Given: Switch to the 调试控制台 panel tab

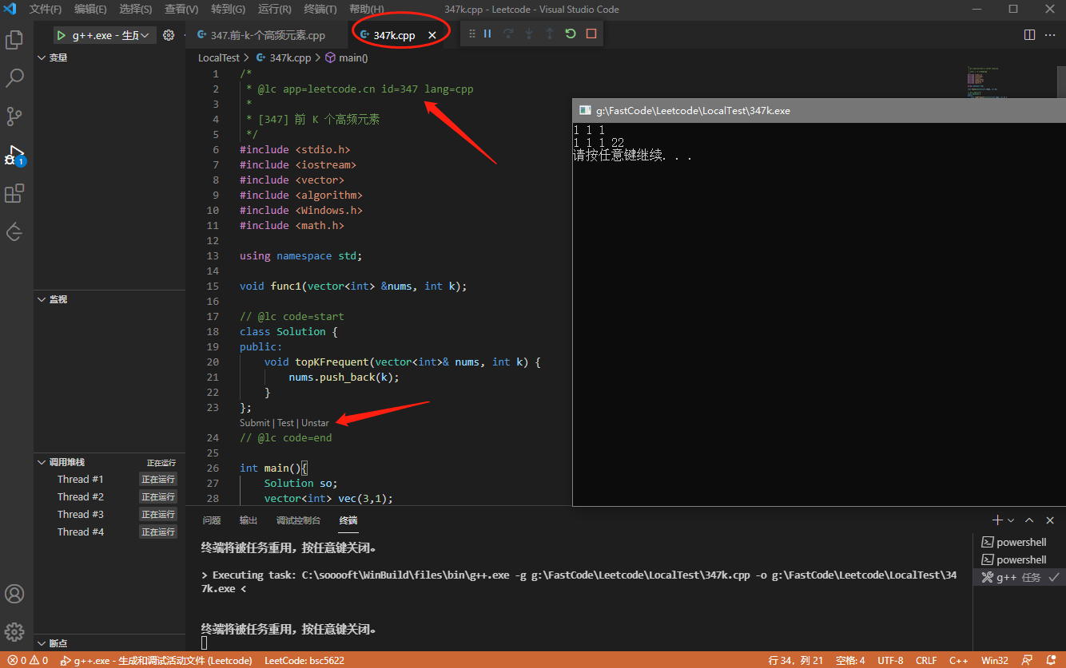Looking at the screenshot, I should pos(298,520).
